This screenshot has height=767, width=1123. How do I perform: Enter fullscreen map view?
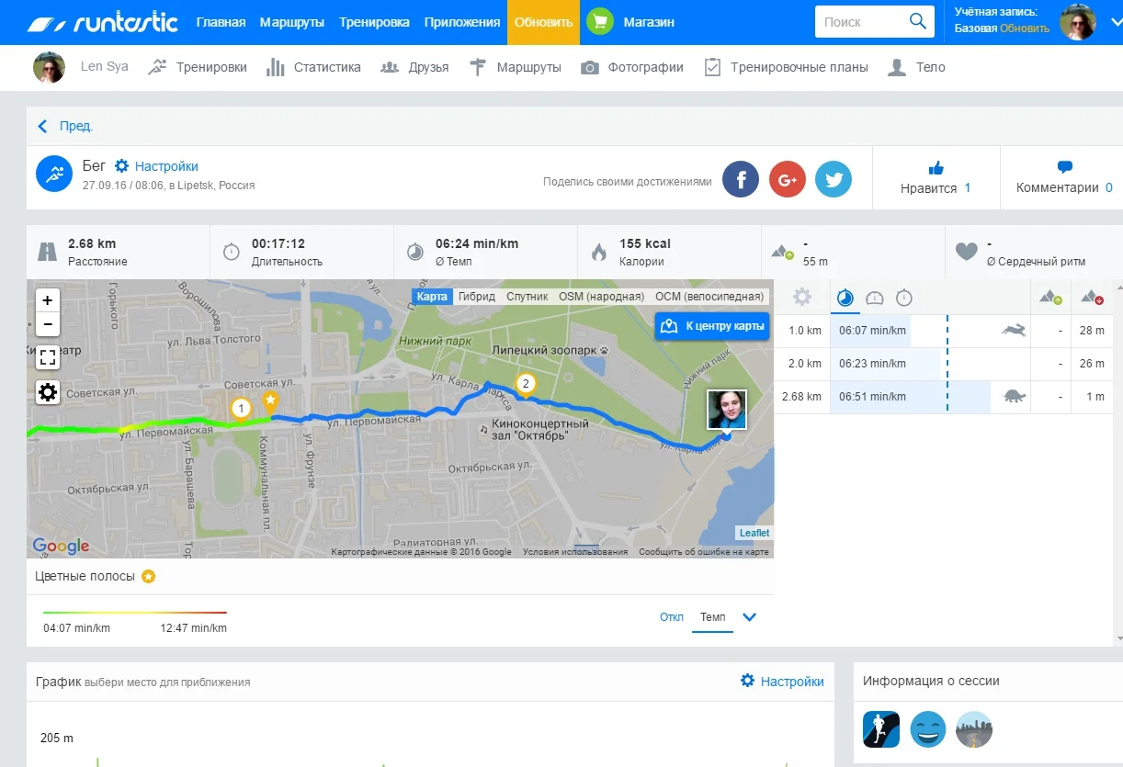[x=48, y=358]
